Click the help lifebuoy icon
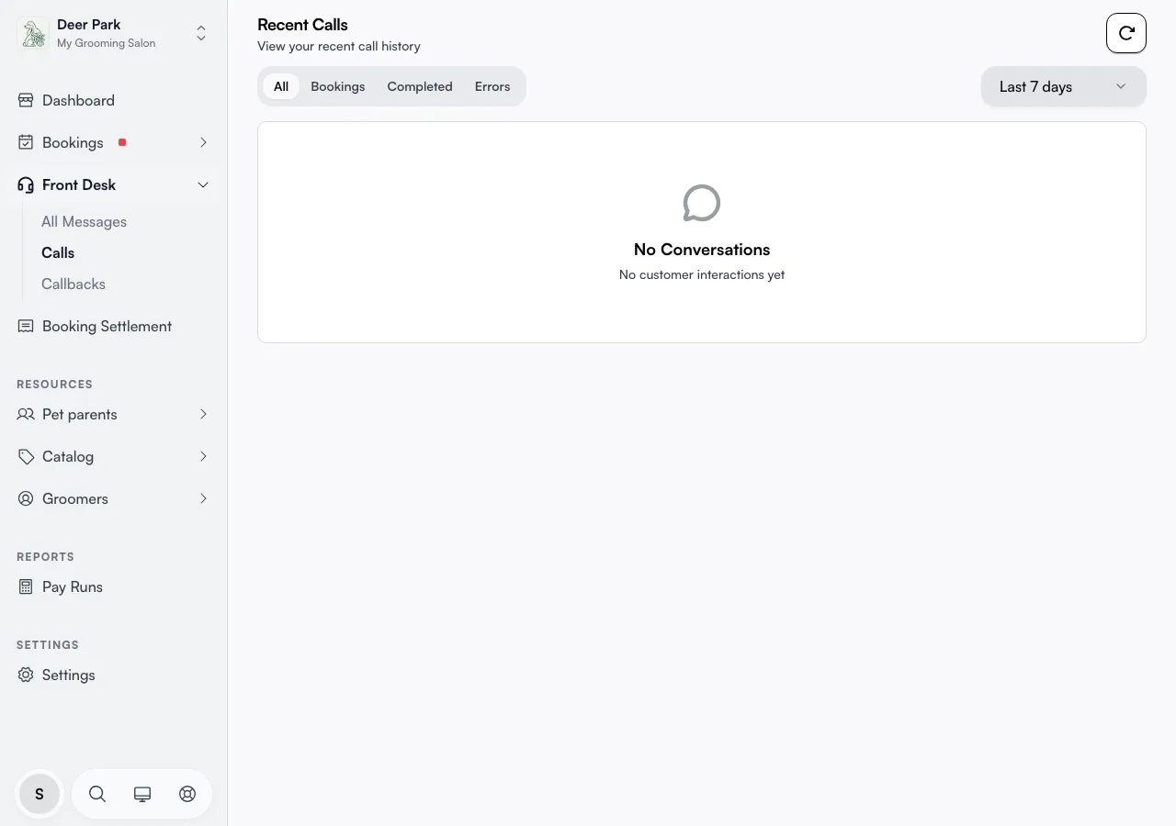 (187, 794)
